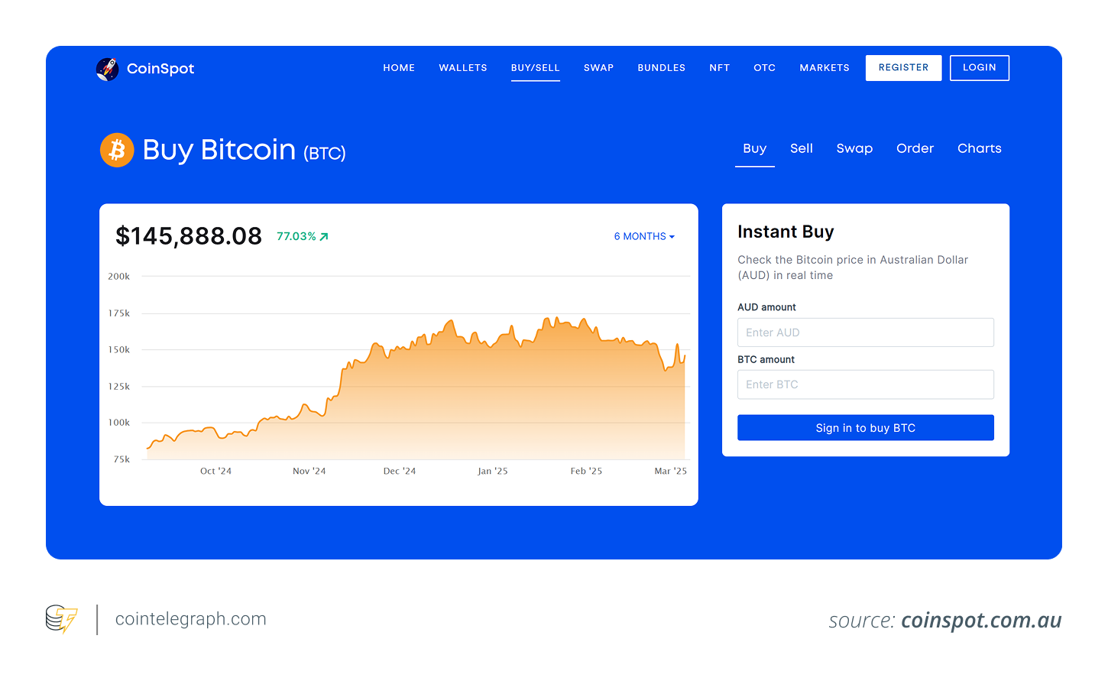Click the Sign in to buy BTC button
1108x681 pixels.
[865, 427]
